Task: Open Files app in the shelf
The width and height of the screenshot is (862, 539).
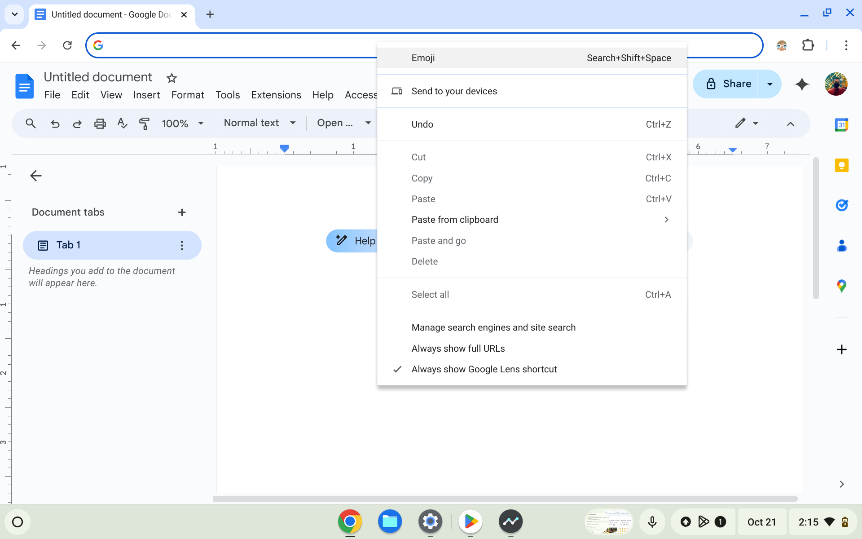Action: point(390,521)
